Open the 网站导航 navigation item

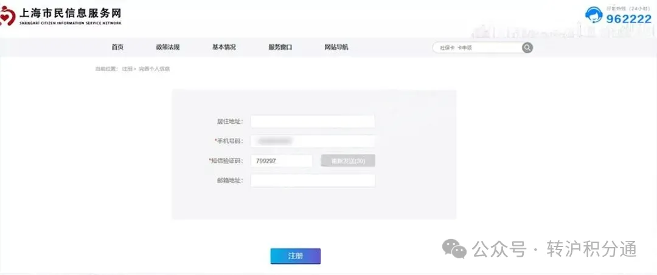336,47
